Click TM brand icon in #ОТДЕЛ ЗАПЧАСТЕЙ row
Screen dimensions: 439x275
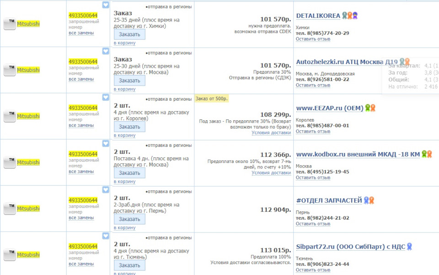point(10,209)
